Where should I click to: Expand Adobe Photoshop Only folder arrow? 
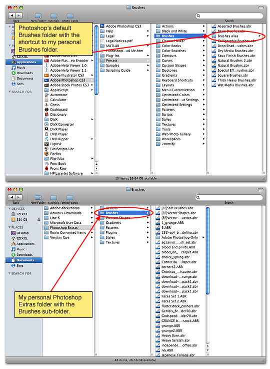(203, 237)
